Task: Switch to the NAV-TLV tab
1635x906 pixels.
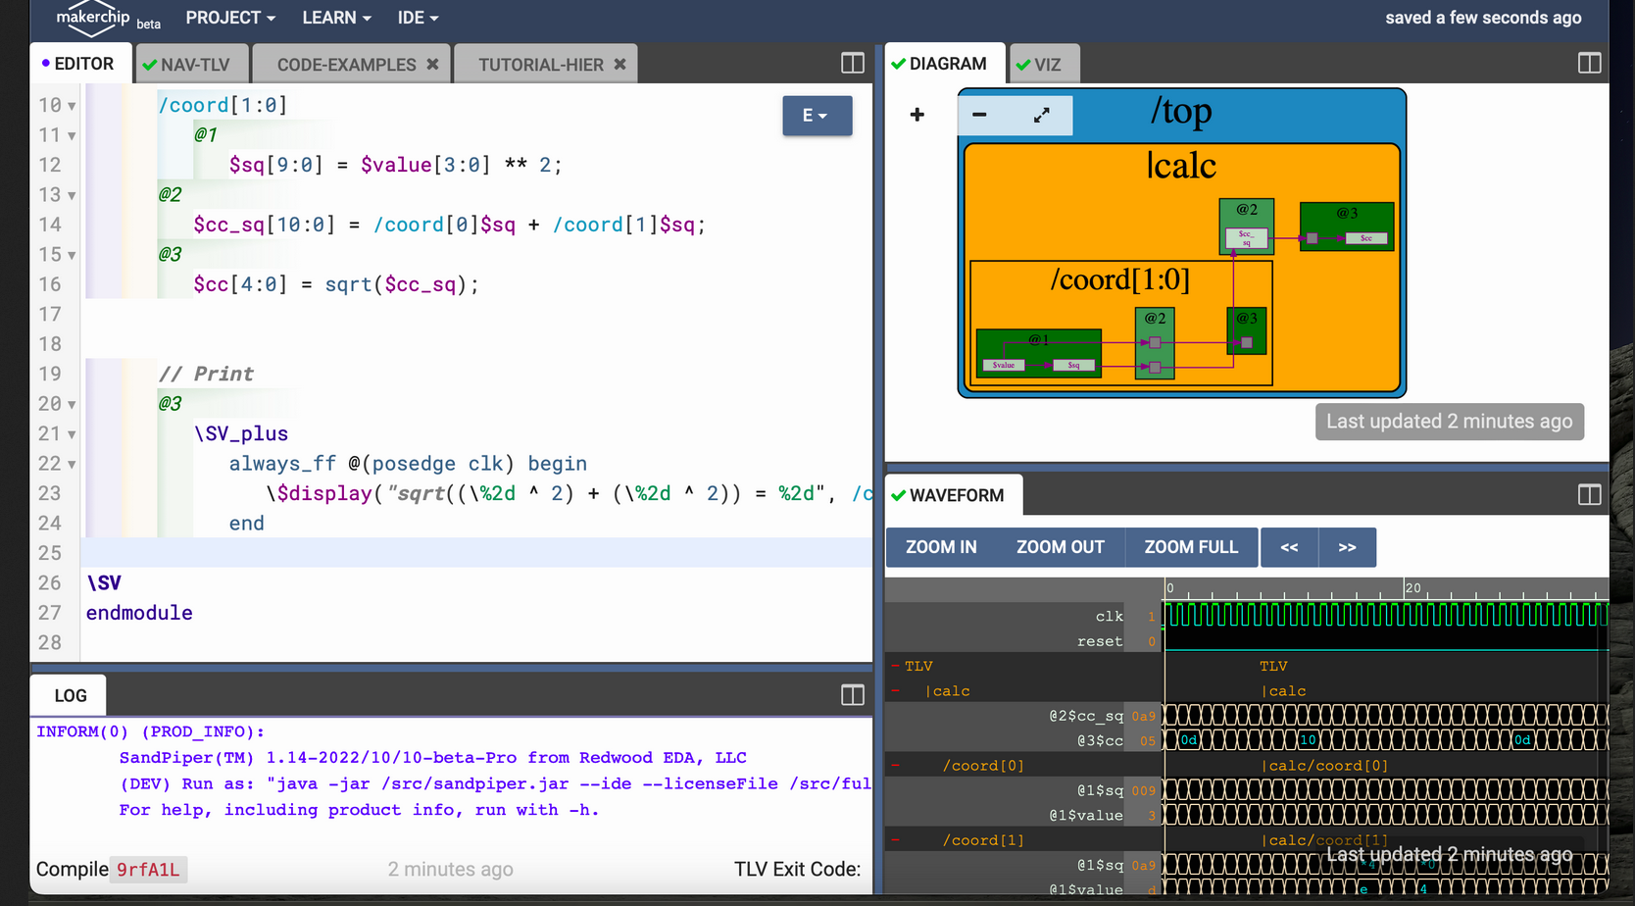Action: [x=191, y=63]
